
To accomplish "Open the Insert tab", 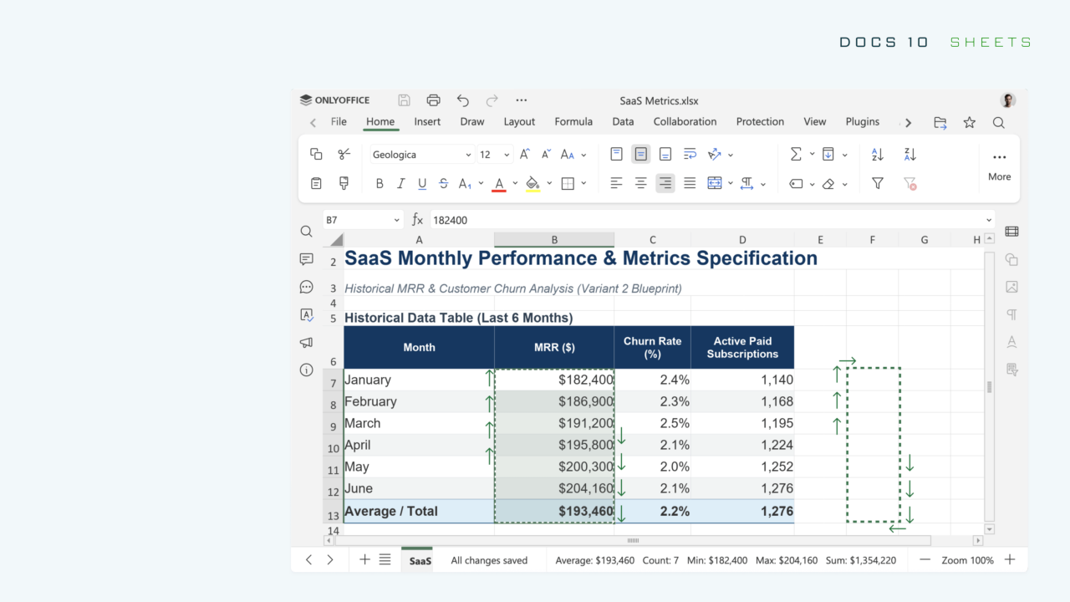I will (x=427, y=122).
